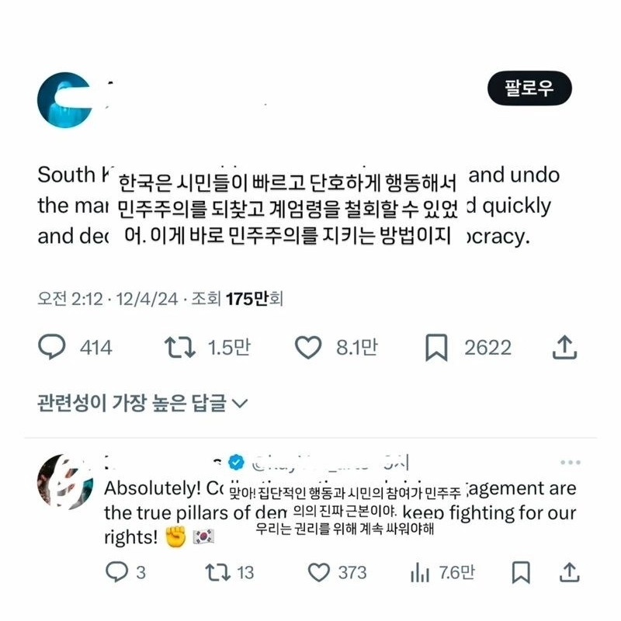
Task: Share the reply using its upload icon
Action: [569, 572]
